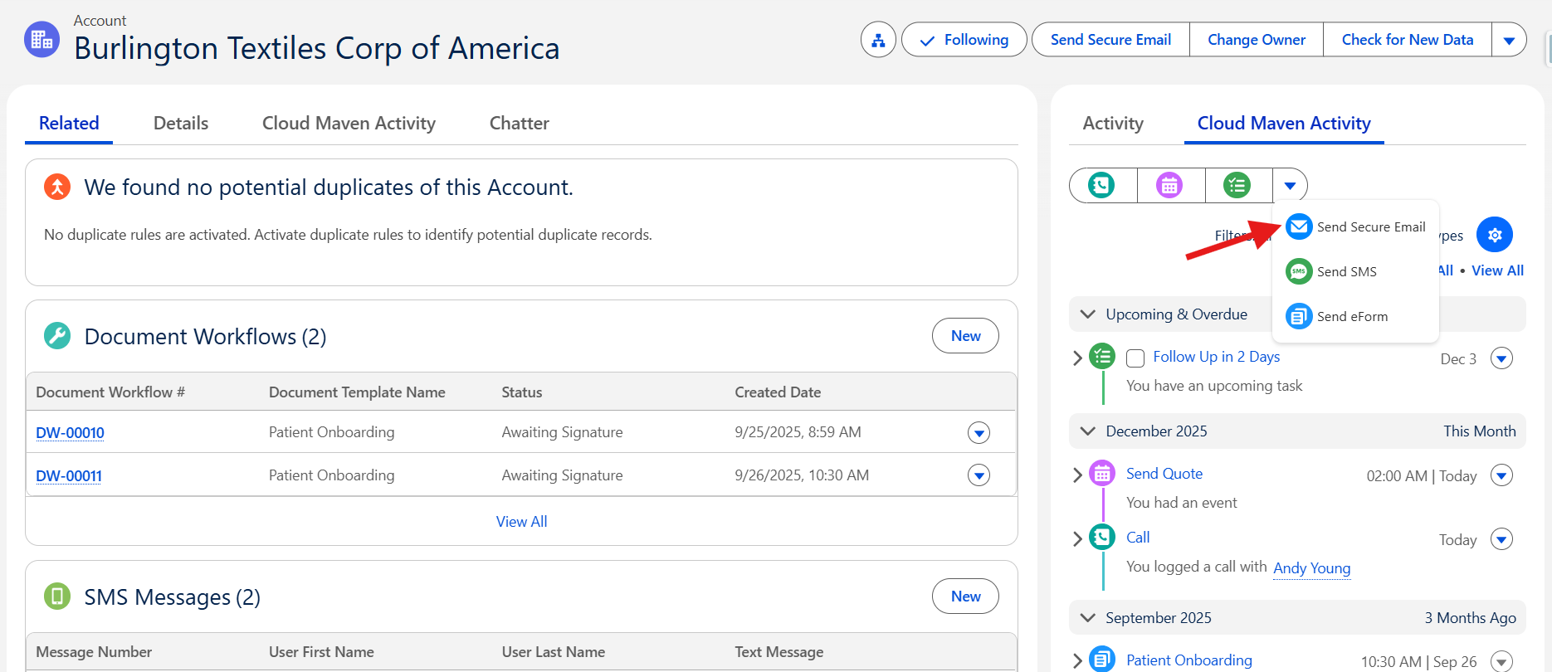Collapse the Upcoming & Overdue section
This screenshot has width=1552, height=672.
click(x=1087, y=314)
